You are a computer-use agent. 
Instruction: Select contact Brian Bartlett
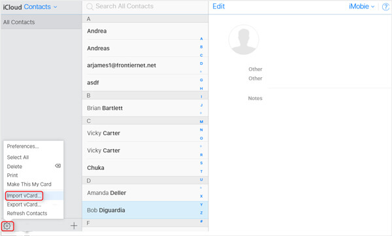point(145,108)
